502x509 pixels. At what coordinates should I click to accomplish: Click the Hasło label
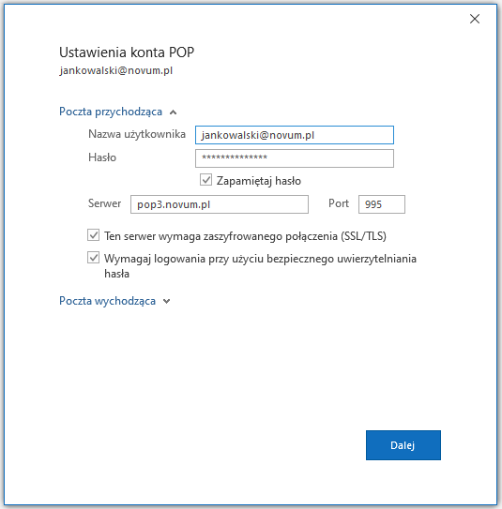[x=102, y=157]
